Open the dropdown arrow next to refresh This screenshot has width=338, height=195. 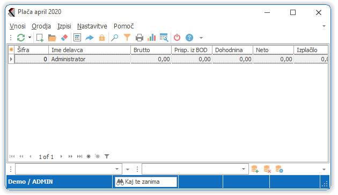click(x=30, y=38)
